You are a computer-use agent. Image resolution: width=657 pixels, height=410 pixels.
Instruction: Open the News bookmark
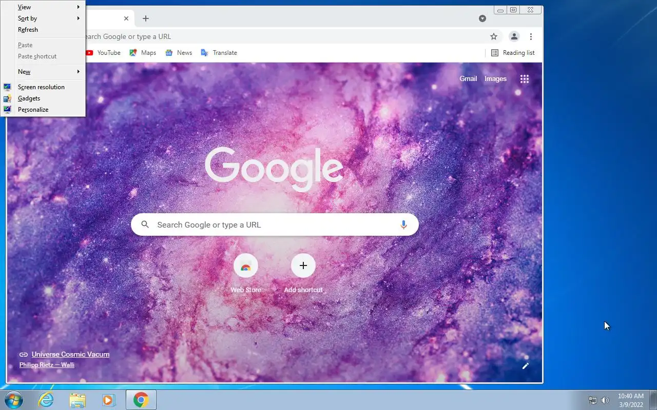[179, 53]
